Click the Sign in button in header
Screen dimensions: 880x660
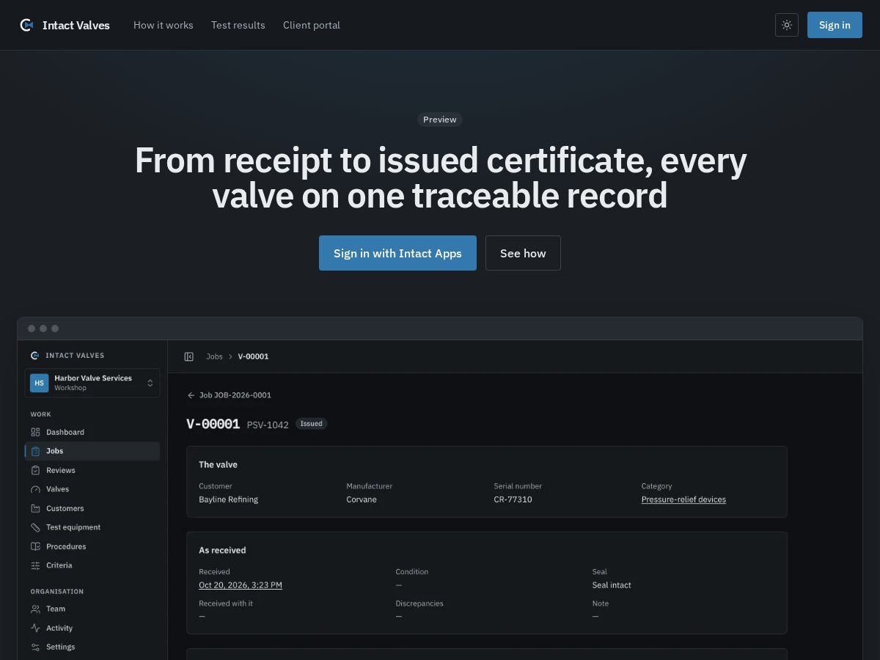coord(835,25)
